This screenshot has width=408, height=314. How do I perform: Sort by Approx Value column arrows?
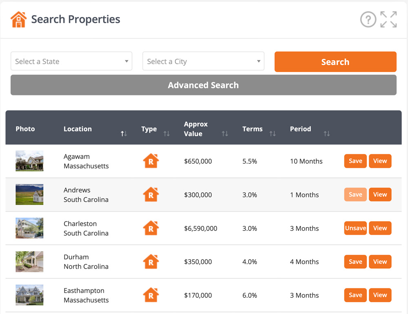point(225,134)
